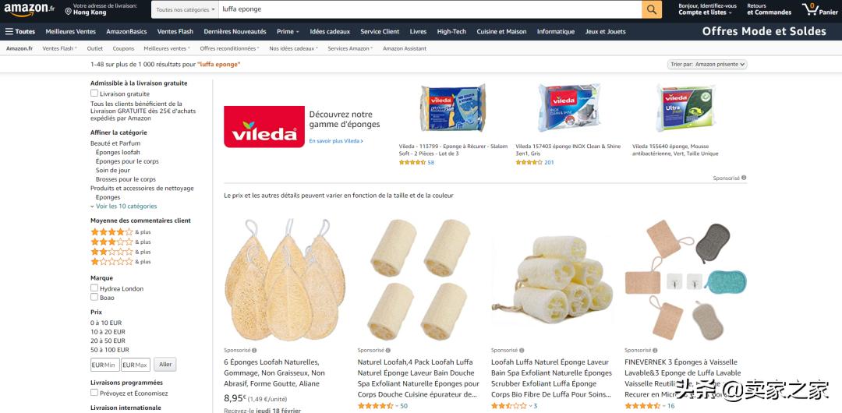Check the Boao brand filter
842x413 pixels.
(94, 297)
